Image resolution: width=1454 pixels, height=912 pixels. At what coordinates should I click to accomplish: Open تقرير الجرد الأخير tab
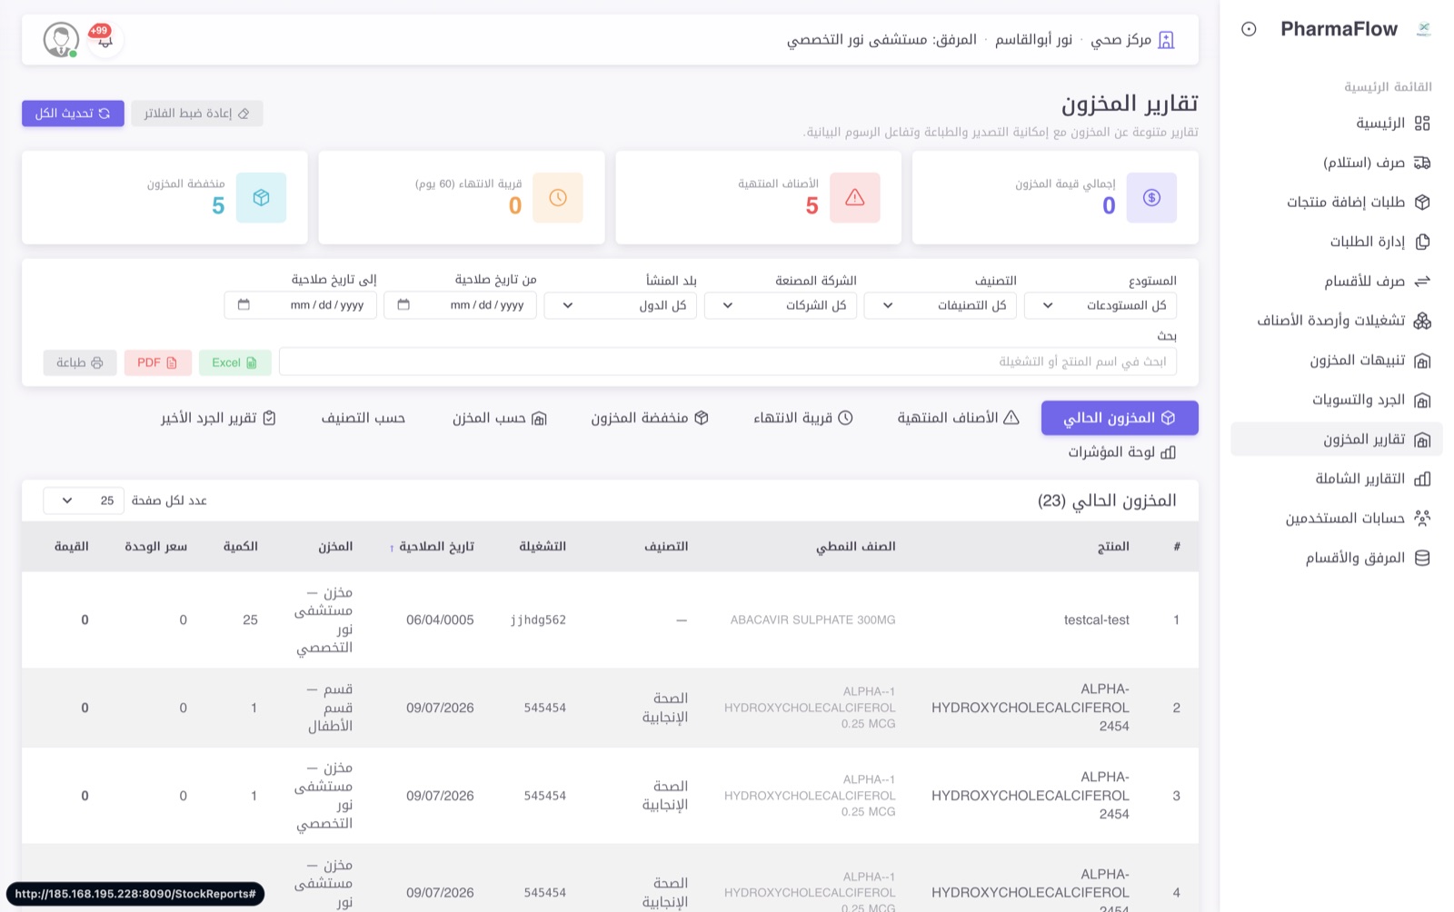[218, 418]
